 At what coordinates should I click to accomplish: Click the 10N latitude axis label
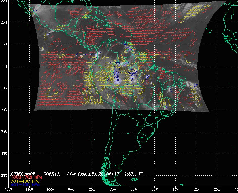(x=5, y=44)
